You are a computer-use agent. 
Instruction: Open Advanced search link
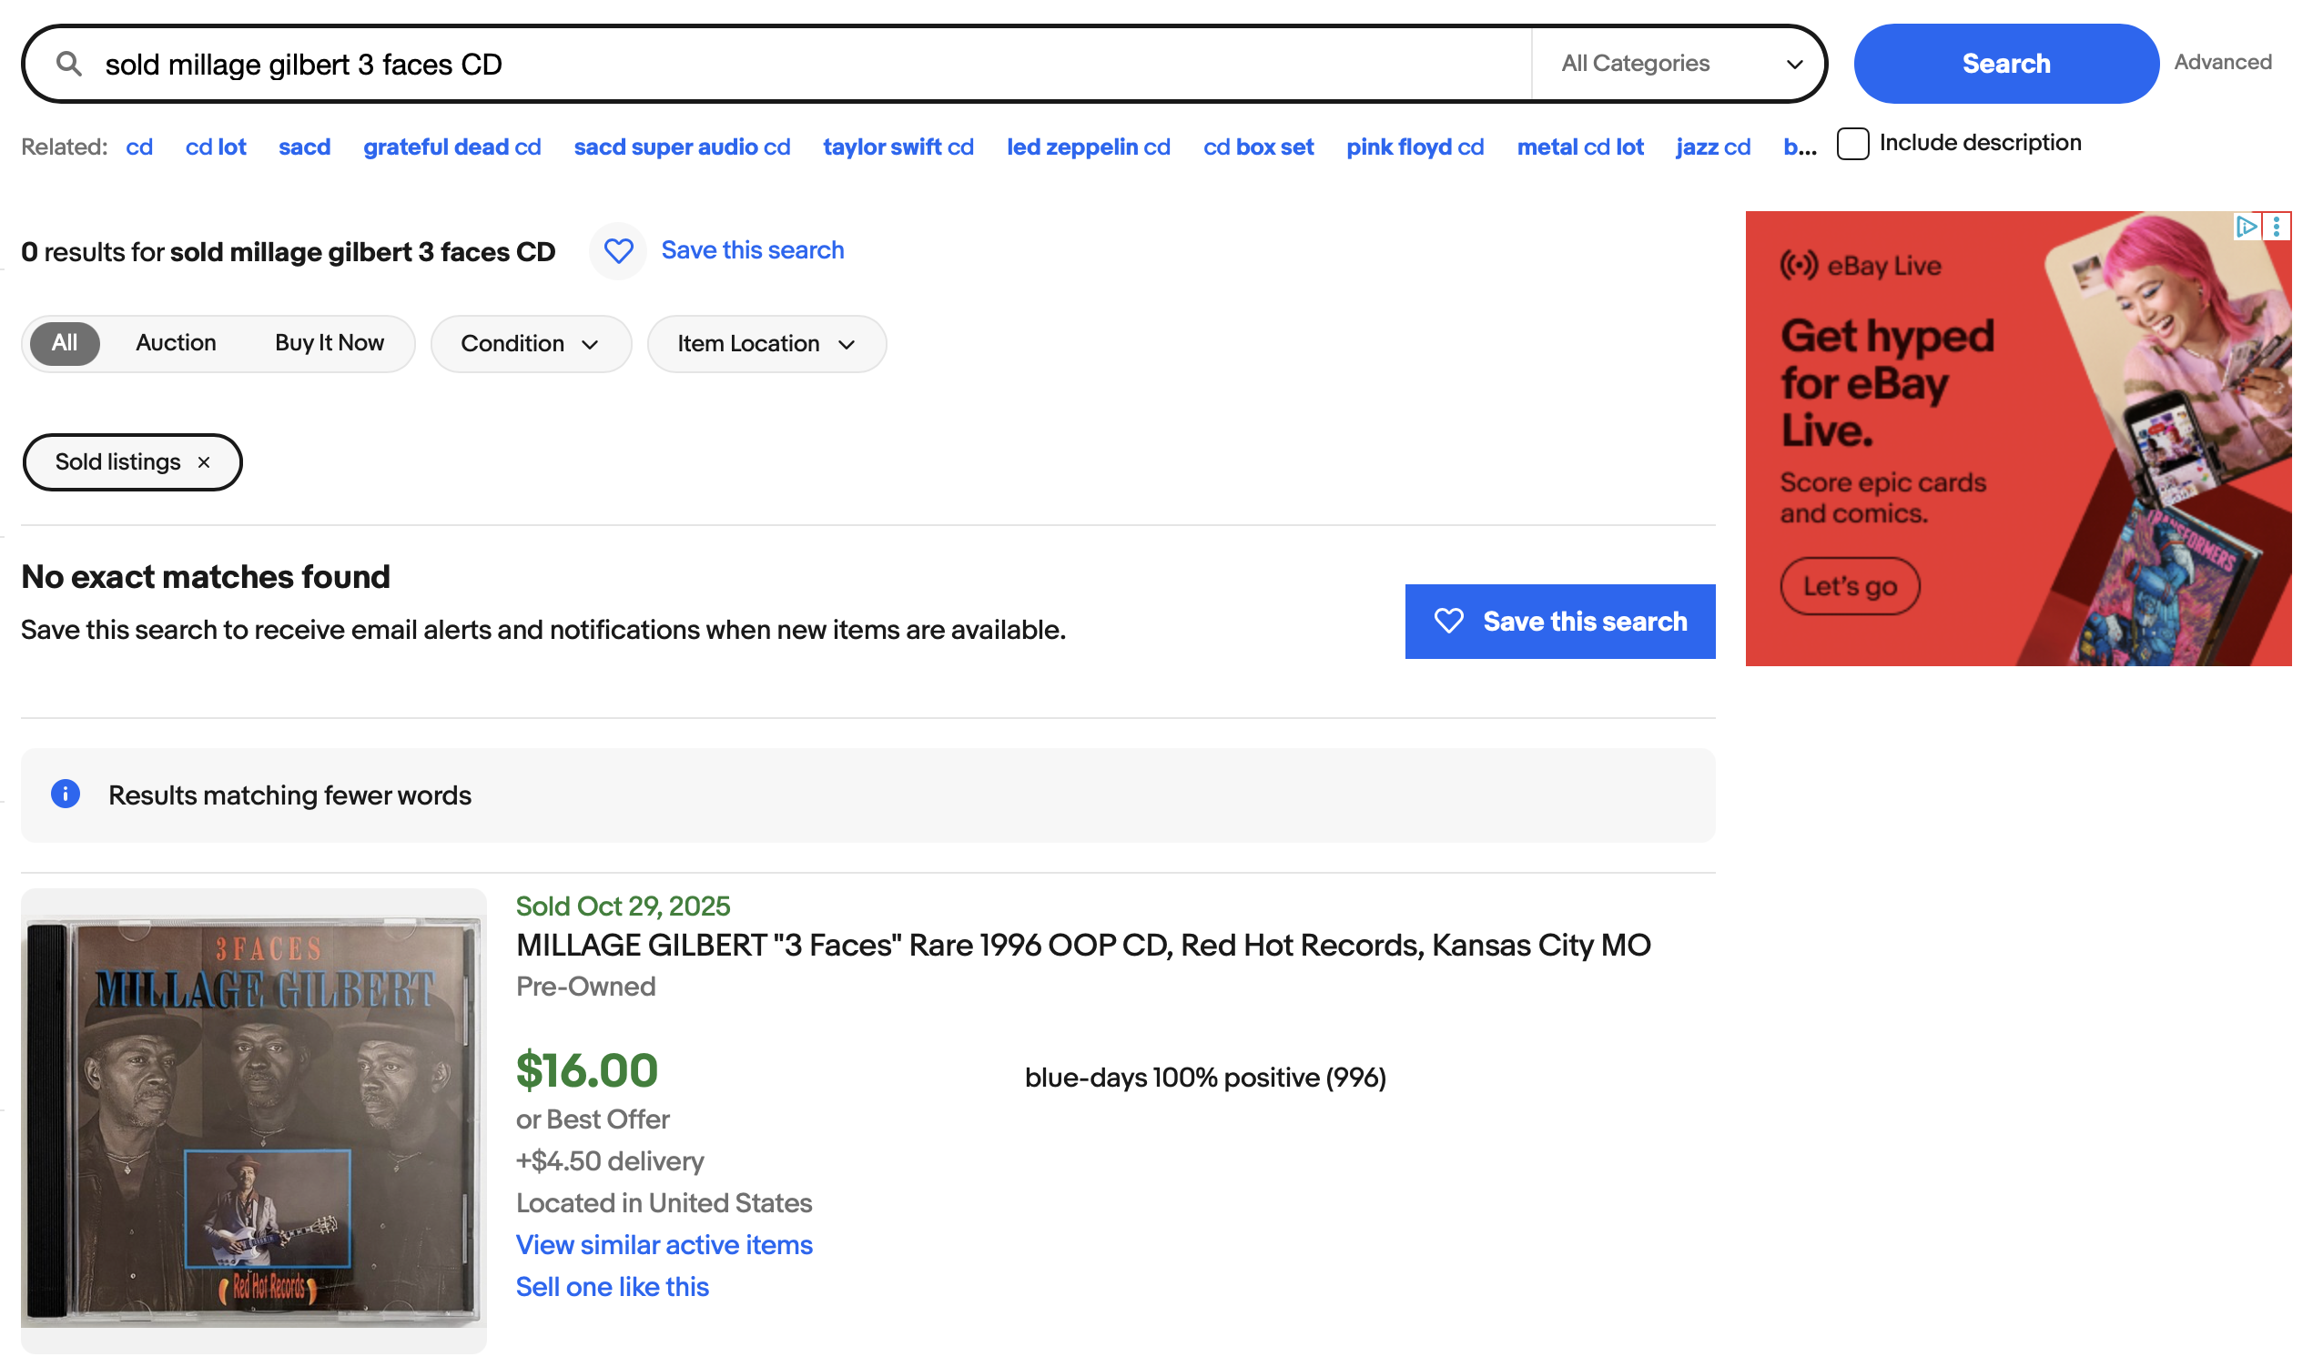2223,63
